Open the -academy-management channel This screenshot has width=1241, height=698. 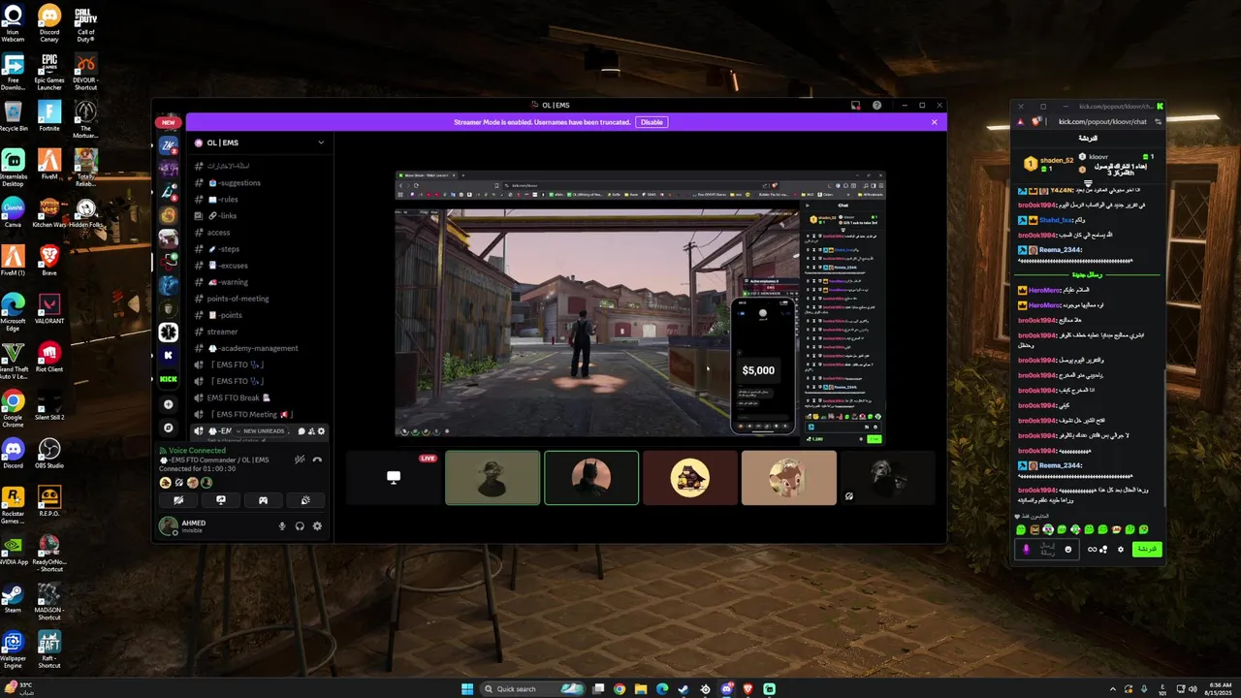260,348
